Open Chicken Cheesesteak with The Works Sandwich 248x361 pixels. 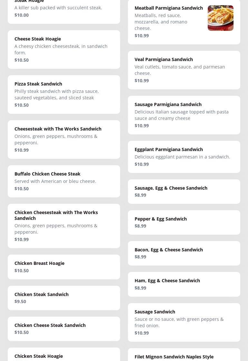pyautogui.click(x=64, y=226)
